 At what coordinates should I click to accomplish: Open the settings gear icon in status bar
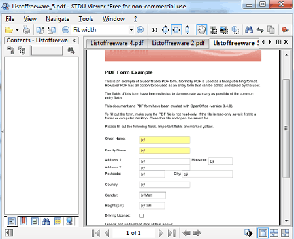pyautogui.click(x=248, y=233)
